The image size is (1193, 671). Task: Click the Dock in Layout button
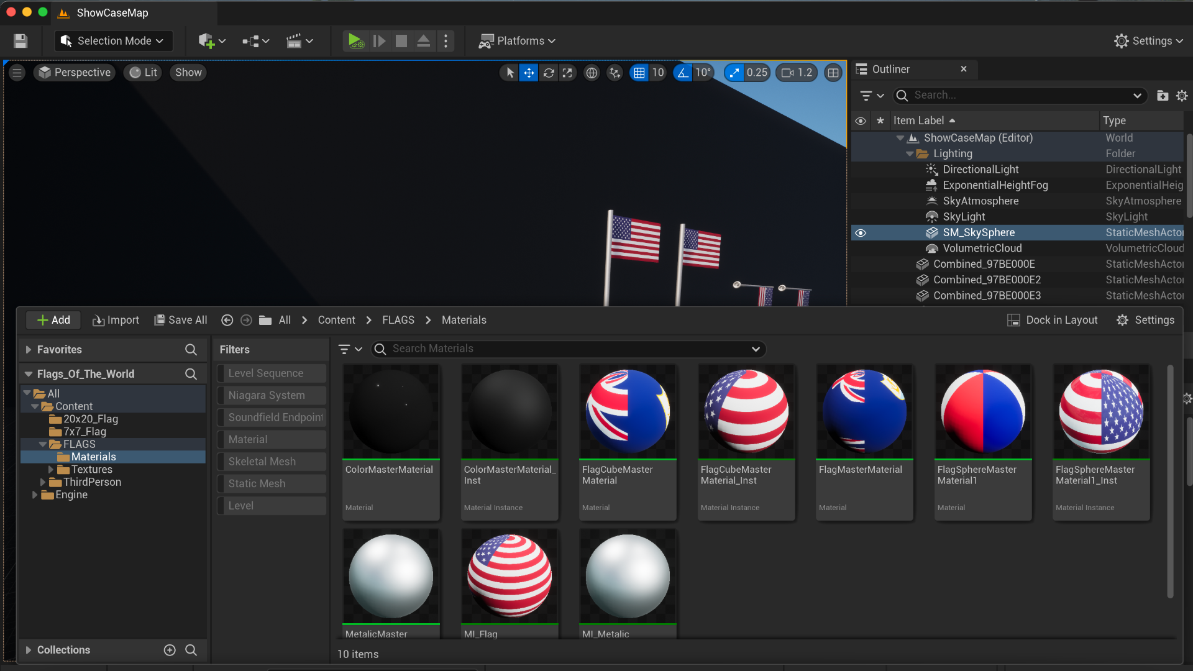[1053, 319]
